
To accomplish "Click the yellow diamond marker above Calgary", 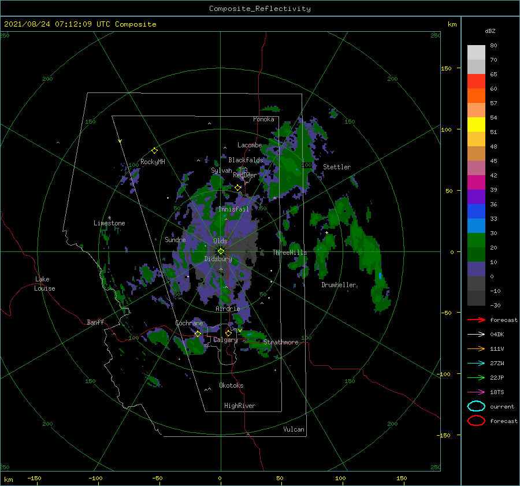I will click(x=228, y=333).
